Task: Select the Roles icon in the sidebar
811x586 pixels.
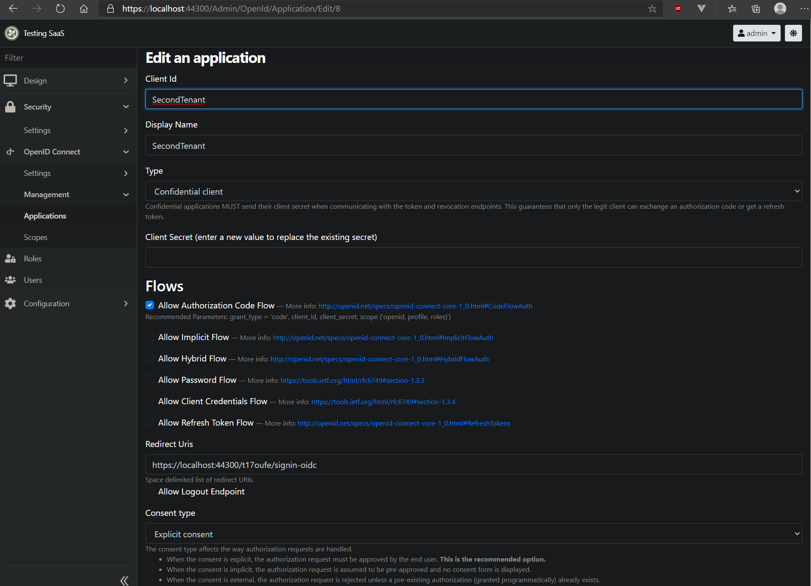Action: coord(10,258)
